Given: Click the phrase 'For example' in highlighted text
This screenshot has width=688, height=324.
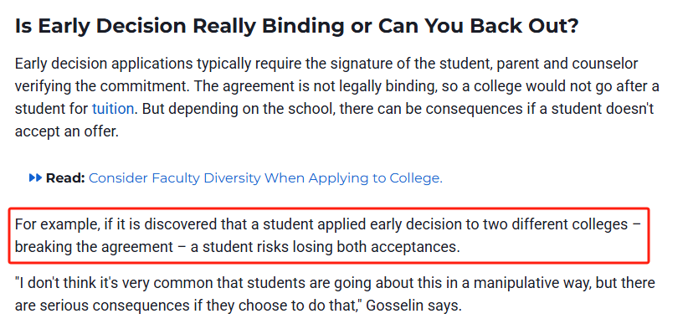Looking at the screenshot, I should [57, 224].
